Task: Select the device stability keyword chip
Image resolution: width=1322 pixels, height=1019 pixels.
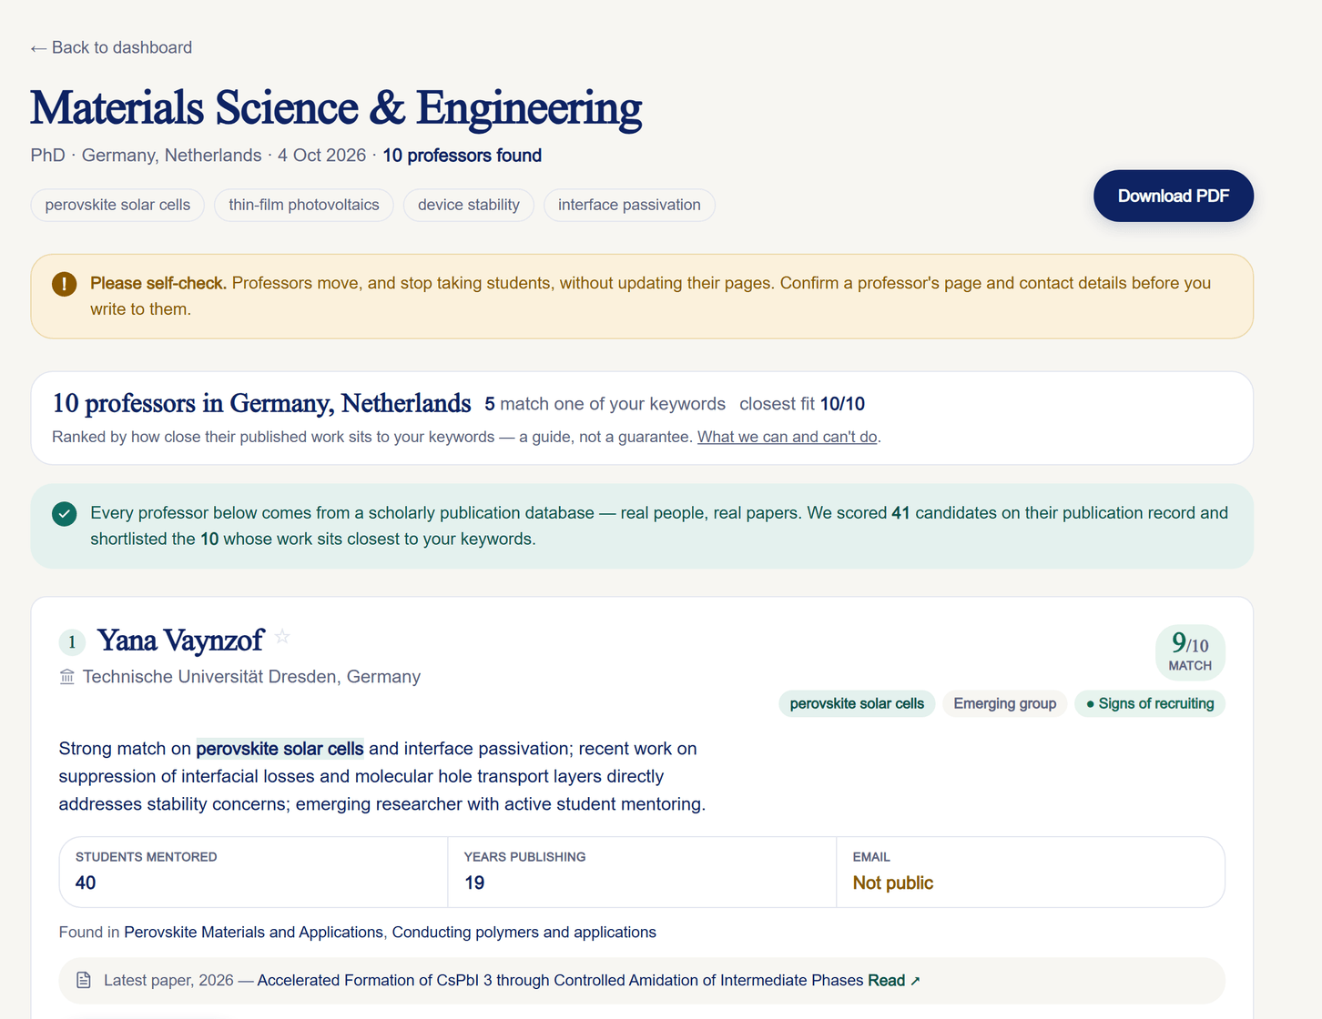Action: point(469,205)
